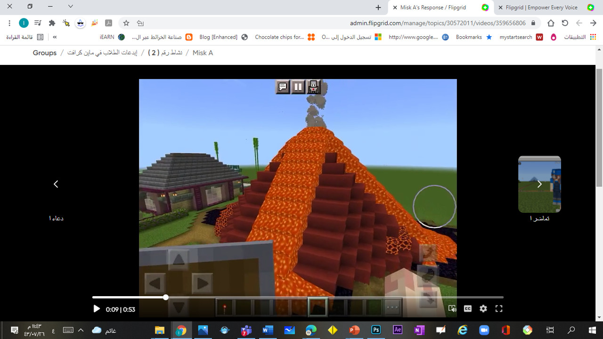Open the Chrome three-dot menu

point(9,23)
